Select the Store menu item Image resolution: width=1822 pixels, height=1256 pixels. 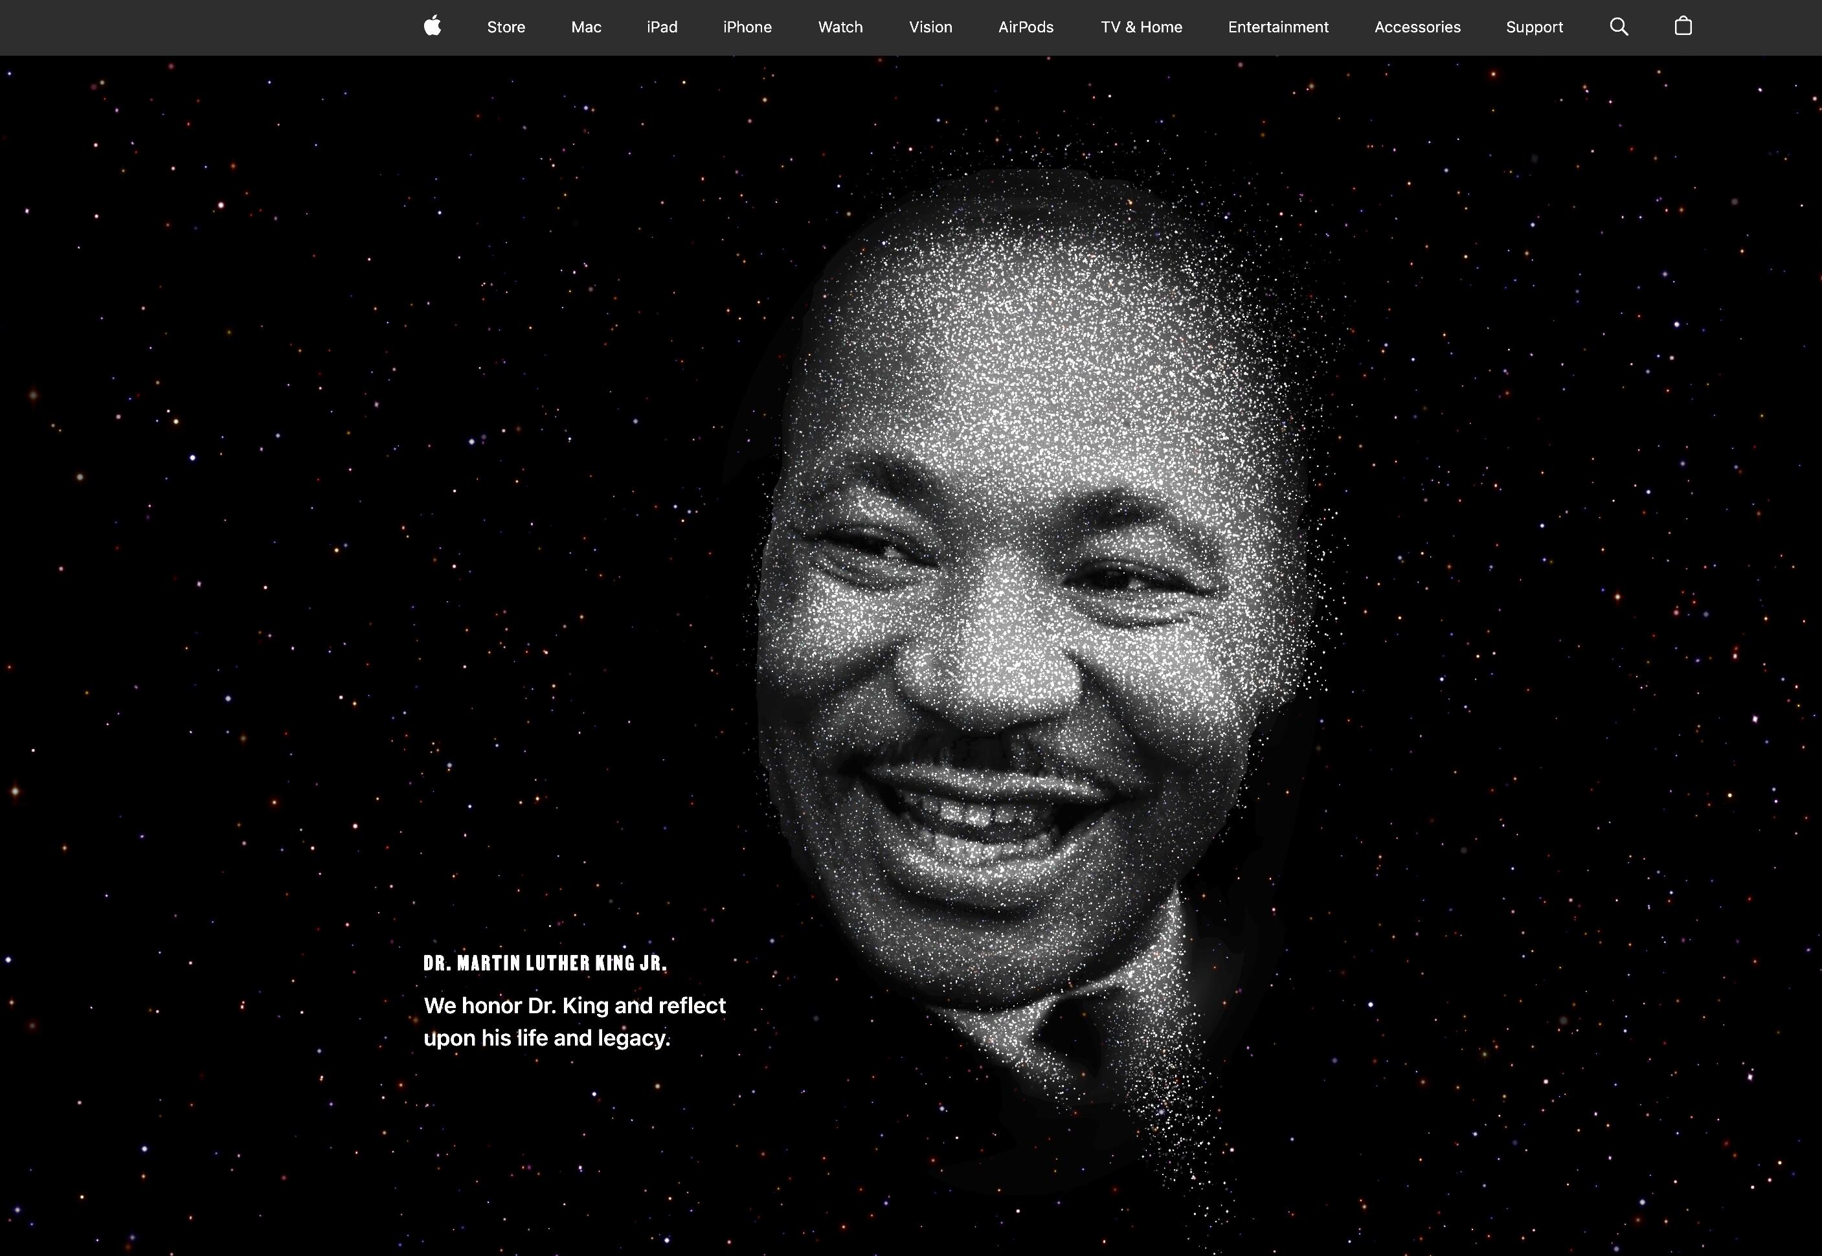click(505, 27)
